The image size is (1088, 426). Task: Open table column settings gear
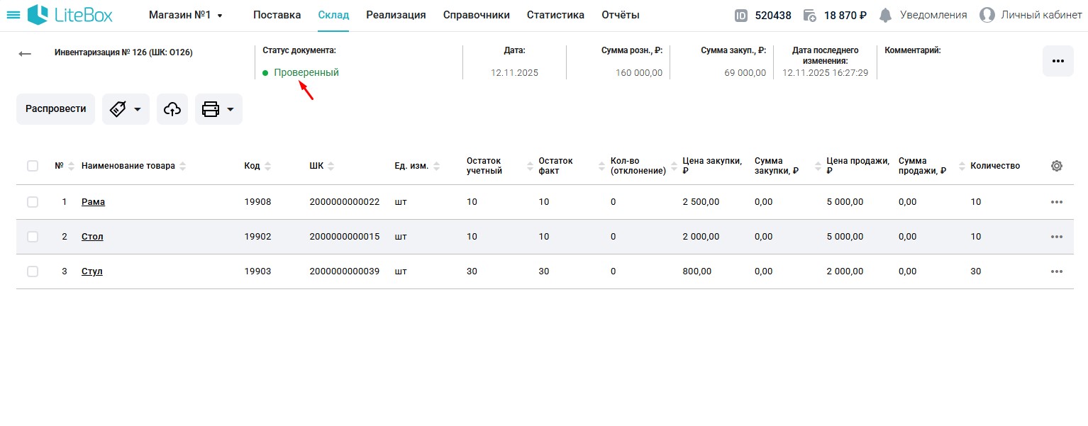tap(1056, 166)
